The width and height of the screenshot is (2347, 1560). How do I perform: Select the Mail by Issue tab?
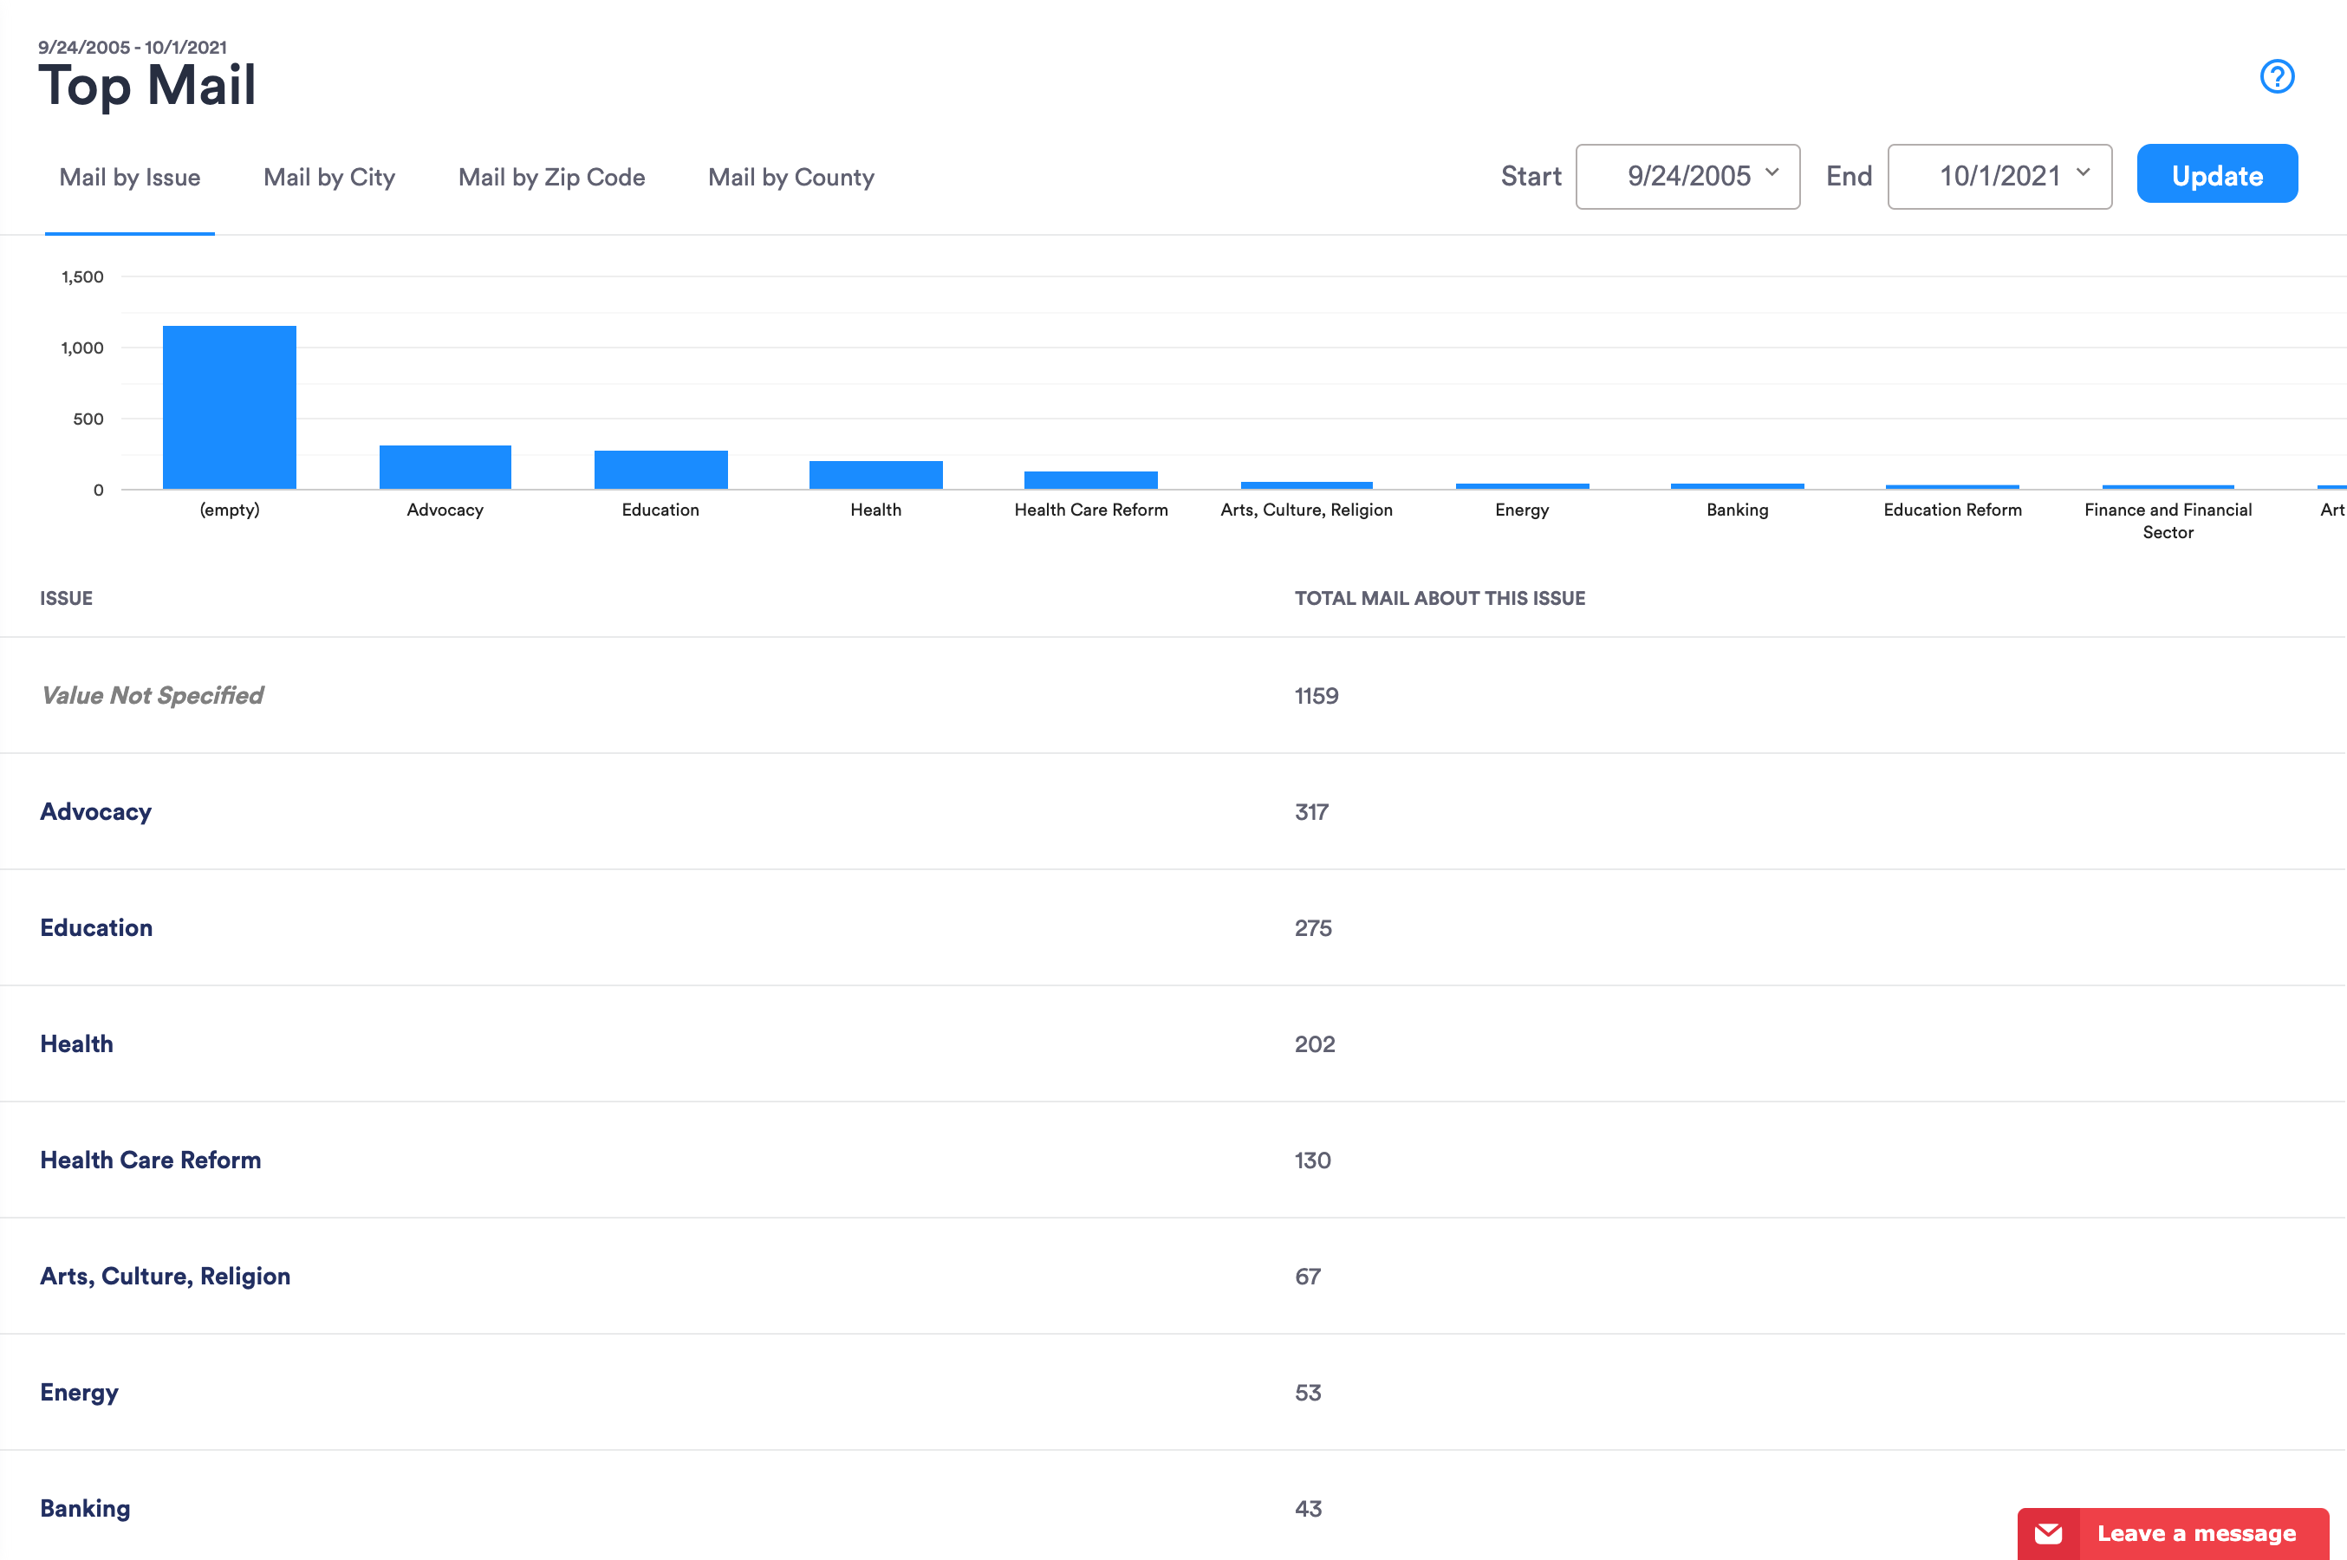[x=129, y=177]
